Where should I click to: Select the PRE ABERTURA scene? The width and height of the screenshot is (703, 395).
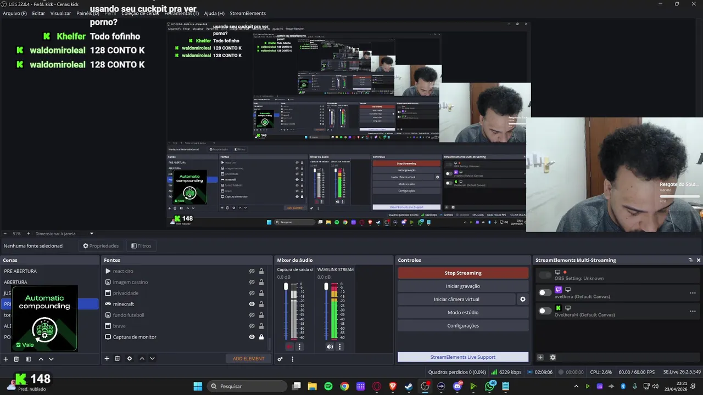point(49,271)
